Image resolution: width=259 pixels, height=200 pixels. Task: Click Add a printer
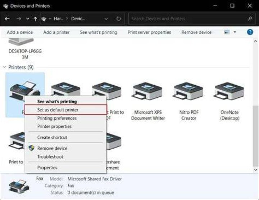click(56, 32)
